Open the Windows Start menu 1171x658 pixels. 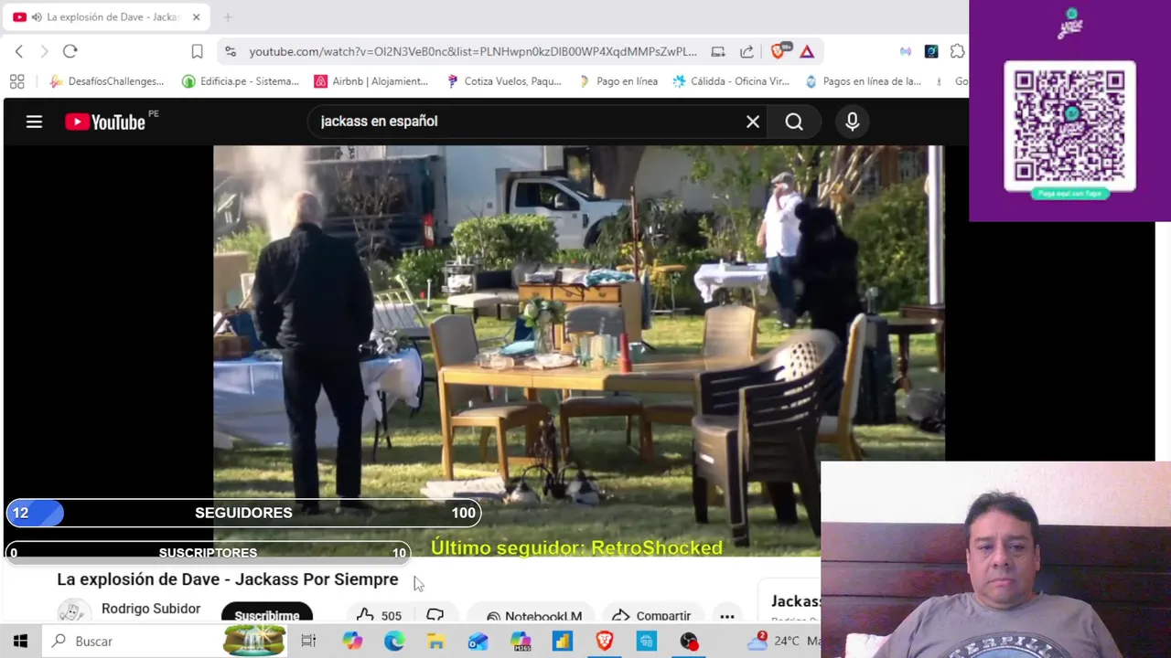coord(20,641)
